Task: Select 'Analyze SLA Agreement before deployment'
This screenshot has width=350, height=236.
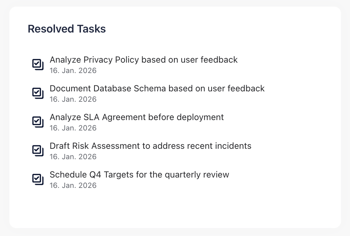Action: (x=137, y=117)
